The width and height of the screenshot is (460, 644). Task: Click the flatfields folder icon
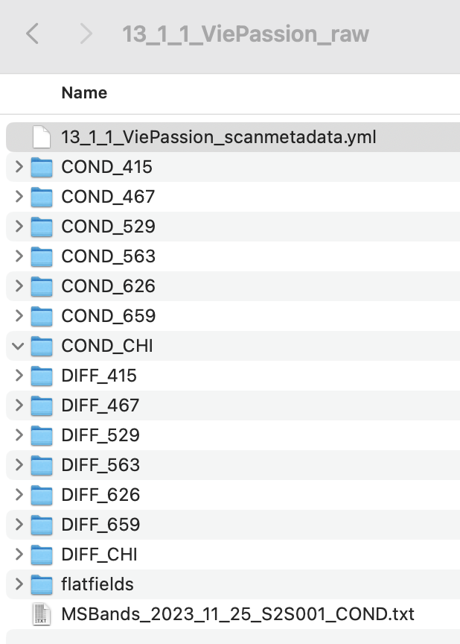point(42,584)
